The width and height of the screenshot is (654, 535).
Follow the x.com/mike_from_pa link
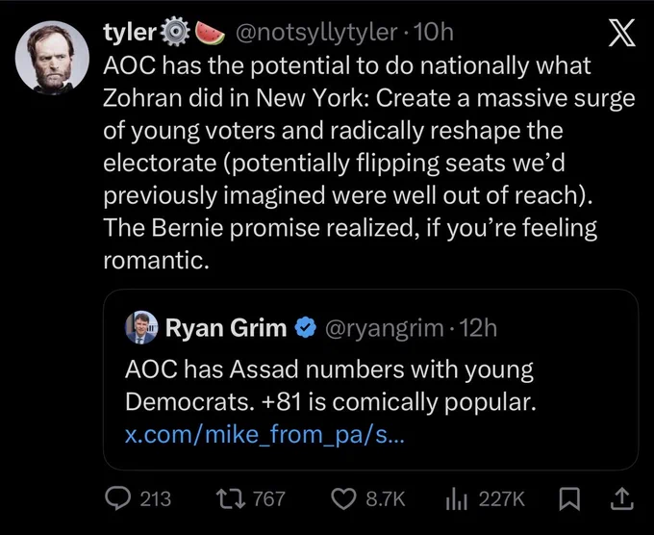(264, 435)
